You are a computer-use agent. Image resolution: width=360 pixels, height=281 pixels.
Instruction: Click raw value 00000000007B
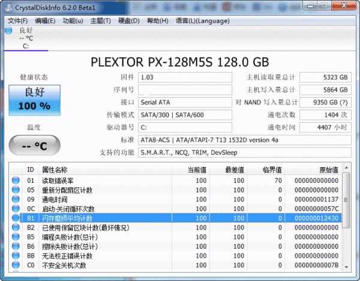click(x=316, y=265)
